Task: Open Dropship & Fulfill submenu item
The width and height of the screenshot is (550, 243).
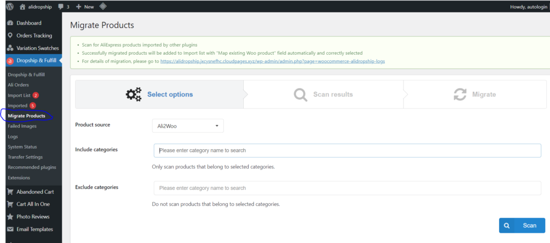Action: coord(26,75)
